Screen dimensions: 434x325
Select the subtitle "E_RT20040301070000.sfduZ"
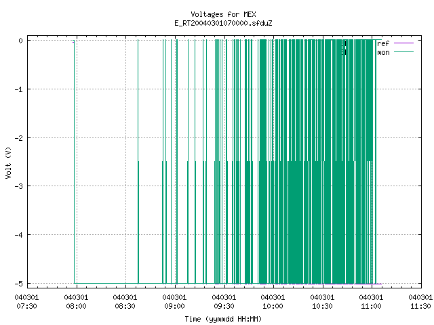[x=223, y=23]
